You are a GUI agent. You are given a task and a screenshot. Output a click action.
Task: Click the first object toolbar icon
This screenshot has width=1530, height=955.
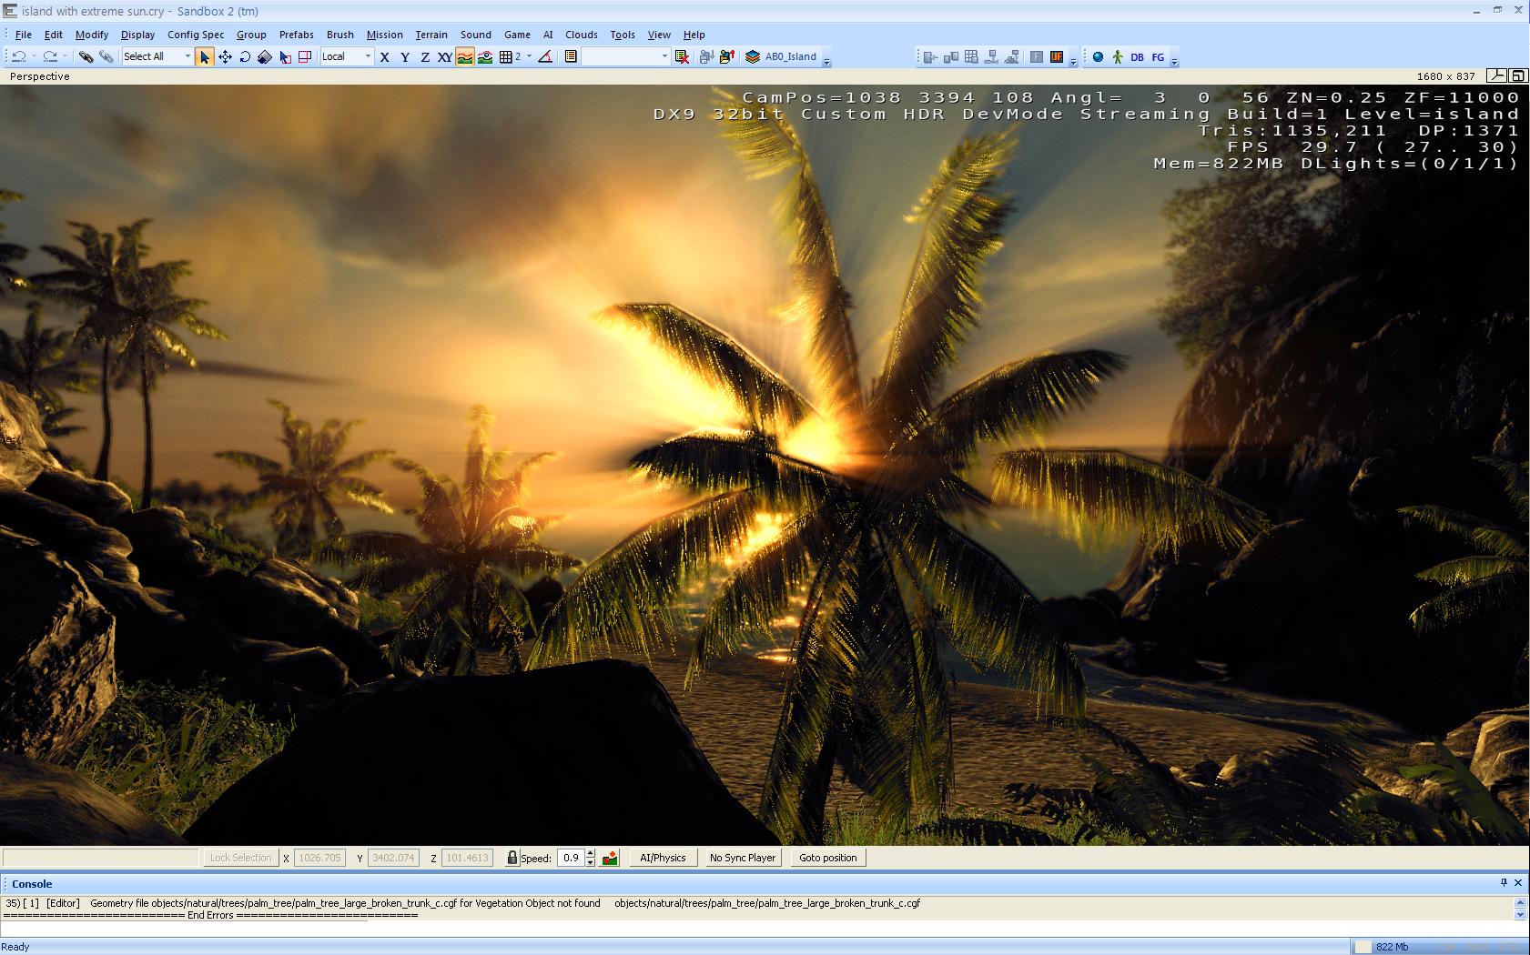point(930,56)
